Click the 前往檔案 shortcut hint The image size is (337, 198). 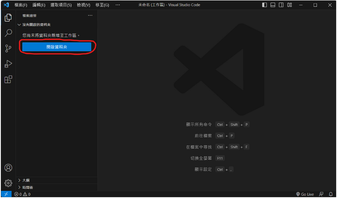(x=203, y=136)
